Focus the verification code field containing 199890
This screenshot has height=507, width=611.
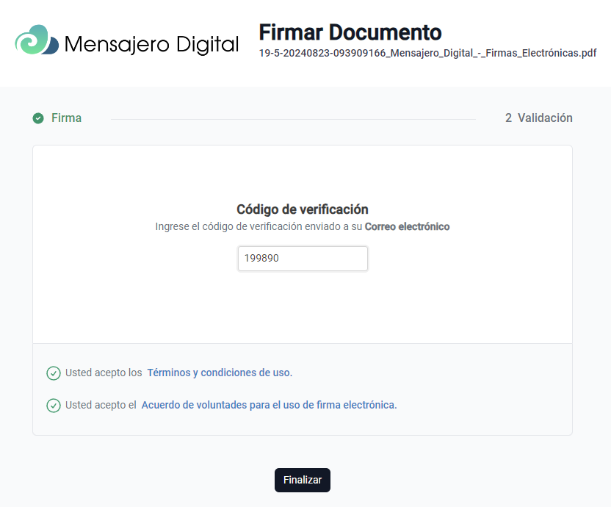coord(303,259)
